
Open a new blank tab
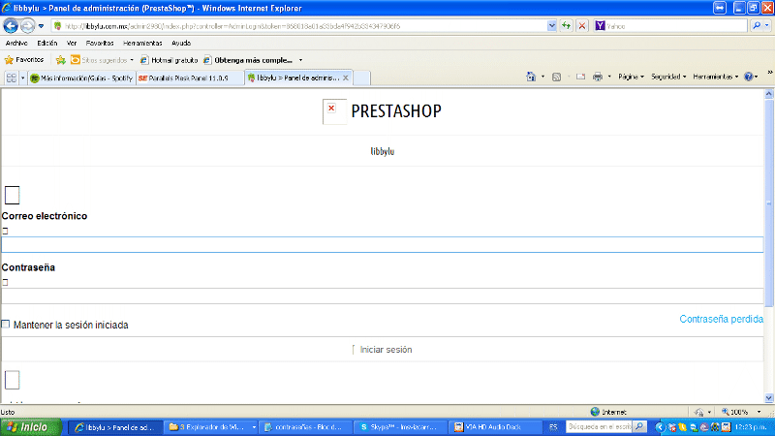point(361,78)
